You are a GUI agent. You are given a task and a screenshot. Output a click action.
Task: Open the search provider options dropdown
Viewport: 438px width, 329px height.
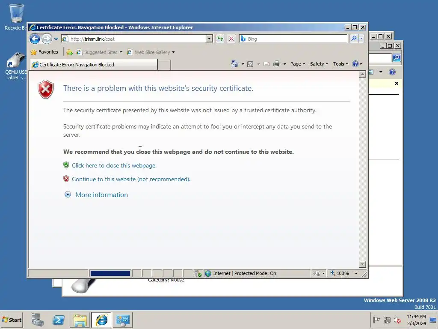361,39
